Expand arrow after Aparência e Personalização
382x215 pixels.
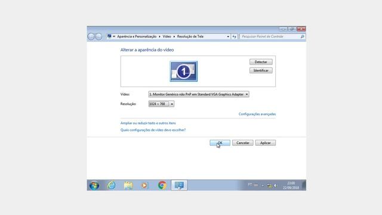coord(159,36)
